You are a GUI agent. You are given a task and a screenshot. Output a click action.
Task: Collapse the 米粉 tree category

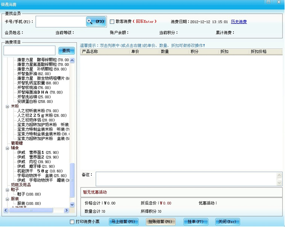point(7,106)
